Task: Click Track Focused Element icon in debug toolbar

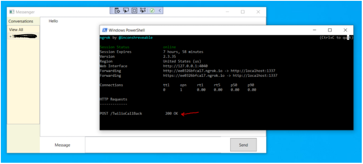Action: click(x=143, y=10)
